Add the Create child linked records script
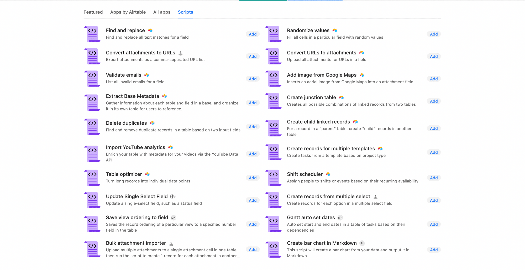Viewport: 525px width, 270px height. click(434, 129)
